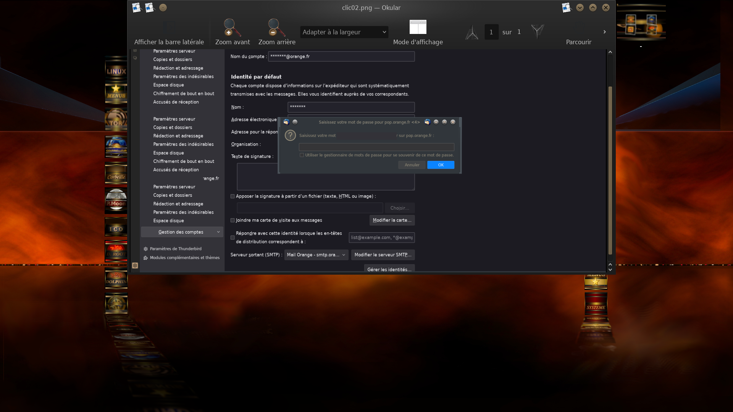The width and height of the screenshot is (733, 412).
Task: Click the Okular window menu icon in title bar left corner
Action: pos(137,8)
